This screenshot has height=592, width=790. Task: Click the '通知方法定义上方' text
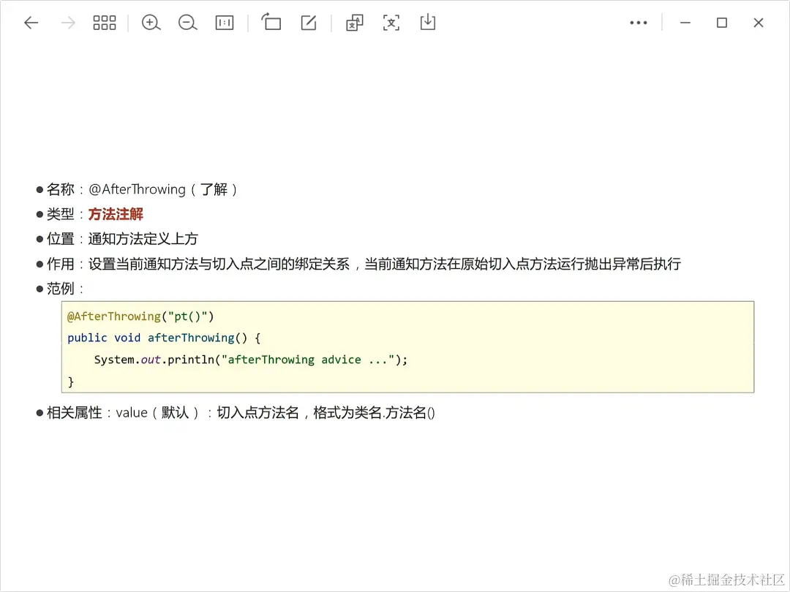click(143, 238)
